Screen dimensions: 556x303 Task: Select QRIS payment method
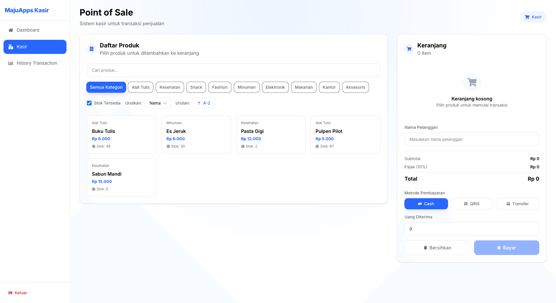point(472,204)
